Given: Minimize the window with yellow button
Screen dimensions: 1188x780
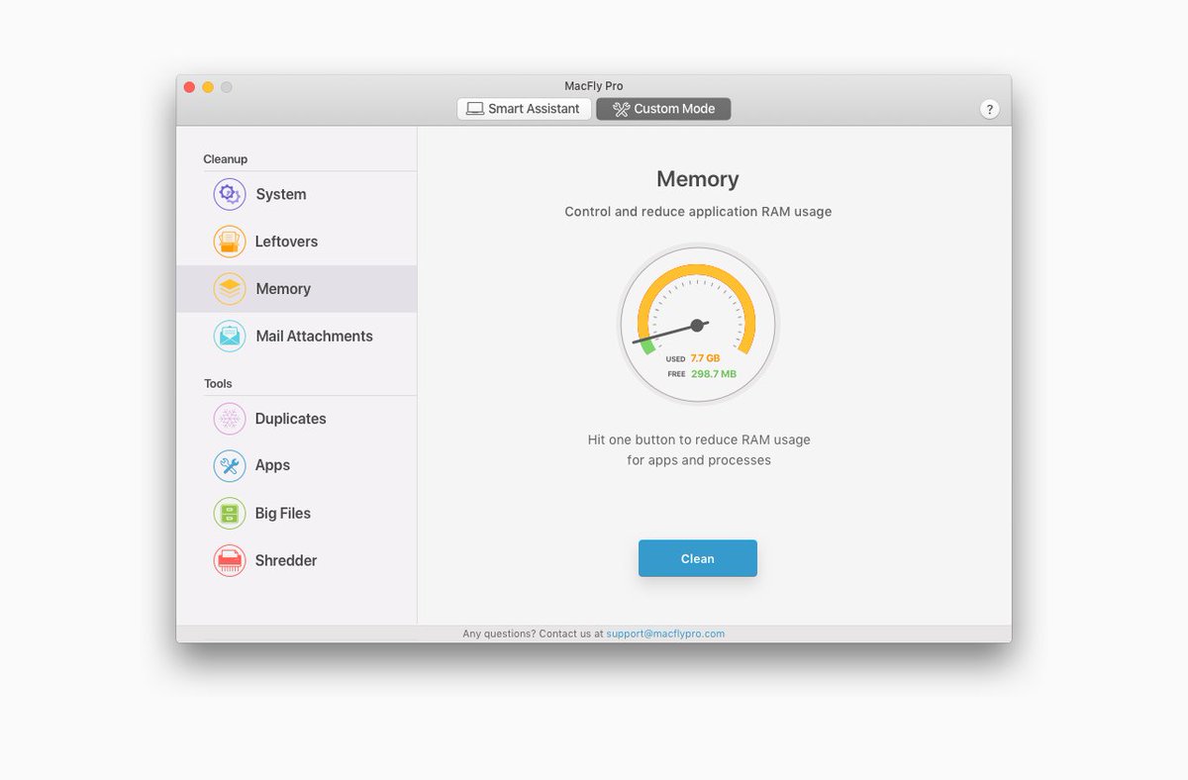Looking at the screenshot, I should 208,87.
